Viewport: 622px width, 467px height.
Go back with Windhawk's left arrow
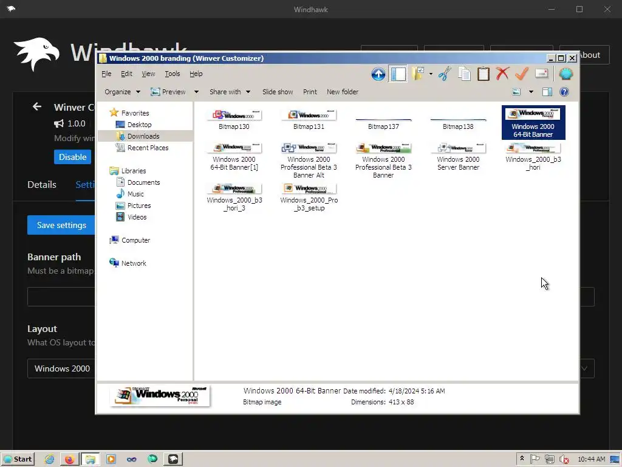37,106
